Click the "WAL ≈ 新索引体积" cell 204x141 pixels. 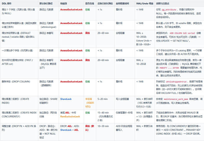pyautogui.click(x=145, y=132)
